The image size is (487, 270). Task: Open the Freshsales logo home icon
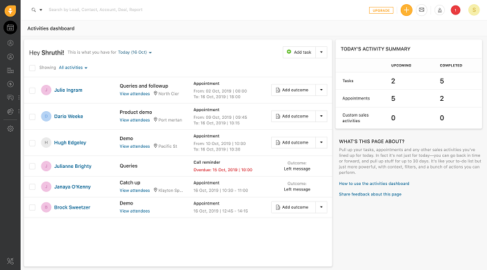pos(10,10)
